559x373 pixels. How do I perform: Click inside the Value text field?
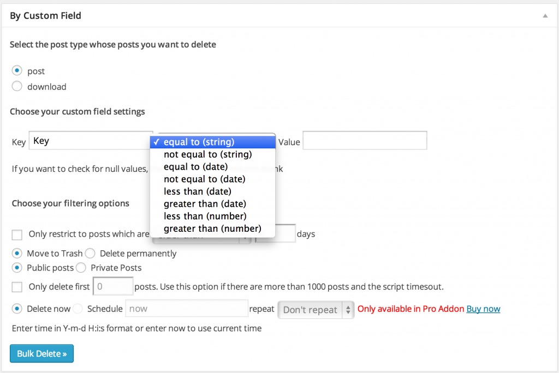364,140
